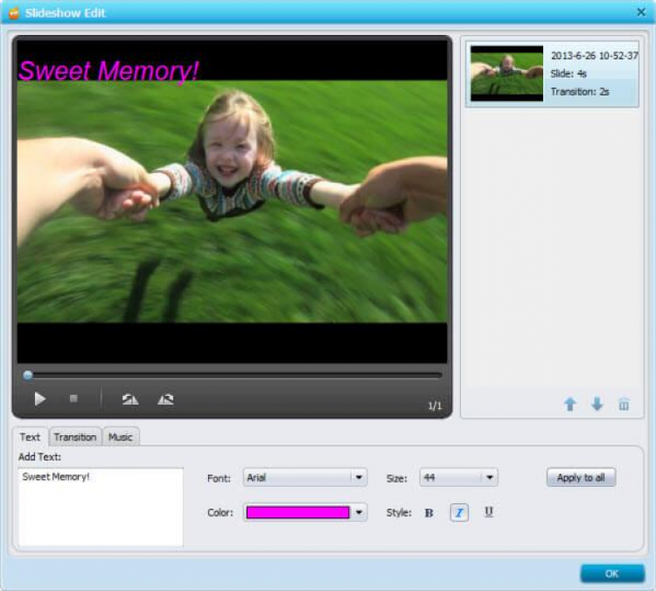Move the selected slide up
Image resolution: width=656 pixels, height=591 pixels.
[570, 405]
